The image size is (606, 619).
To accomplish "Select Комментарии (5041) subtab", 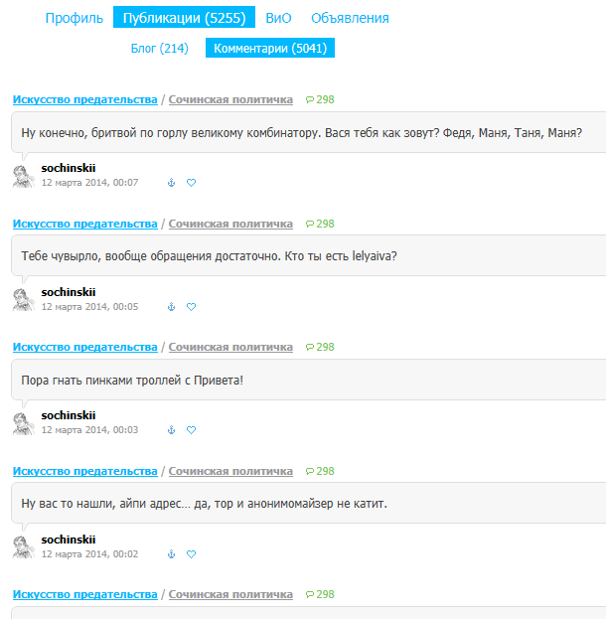I will pyautogui.click(x=270, y=48).
